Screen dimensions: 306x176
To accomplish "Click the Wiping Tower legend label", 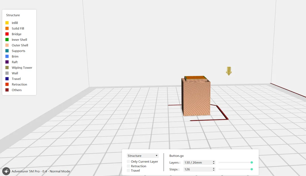I will pyautogui.click(x=22, y=68).
